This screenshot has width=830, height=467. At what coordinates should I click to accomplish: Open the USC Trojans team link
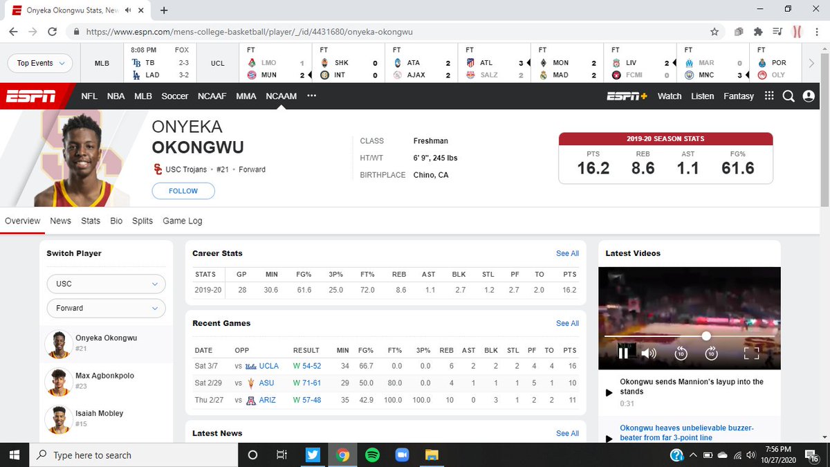(x=186, y=169)
